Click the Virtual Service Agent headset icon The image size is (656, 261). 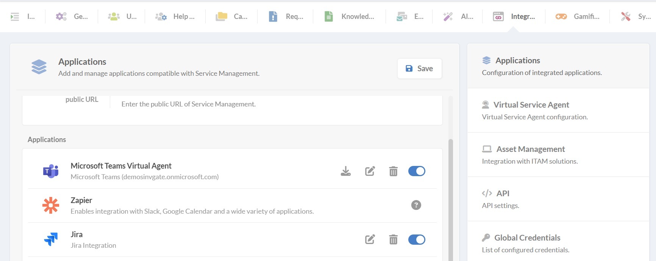click(x=485, y=105)
